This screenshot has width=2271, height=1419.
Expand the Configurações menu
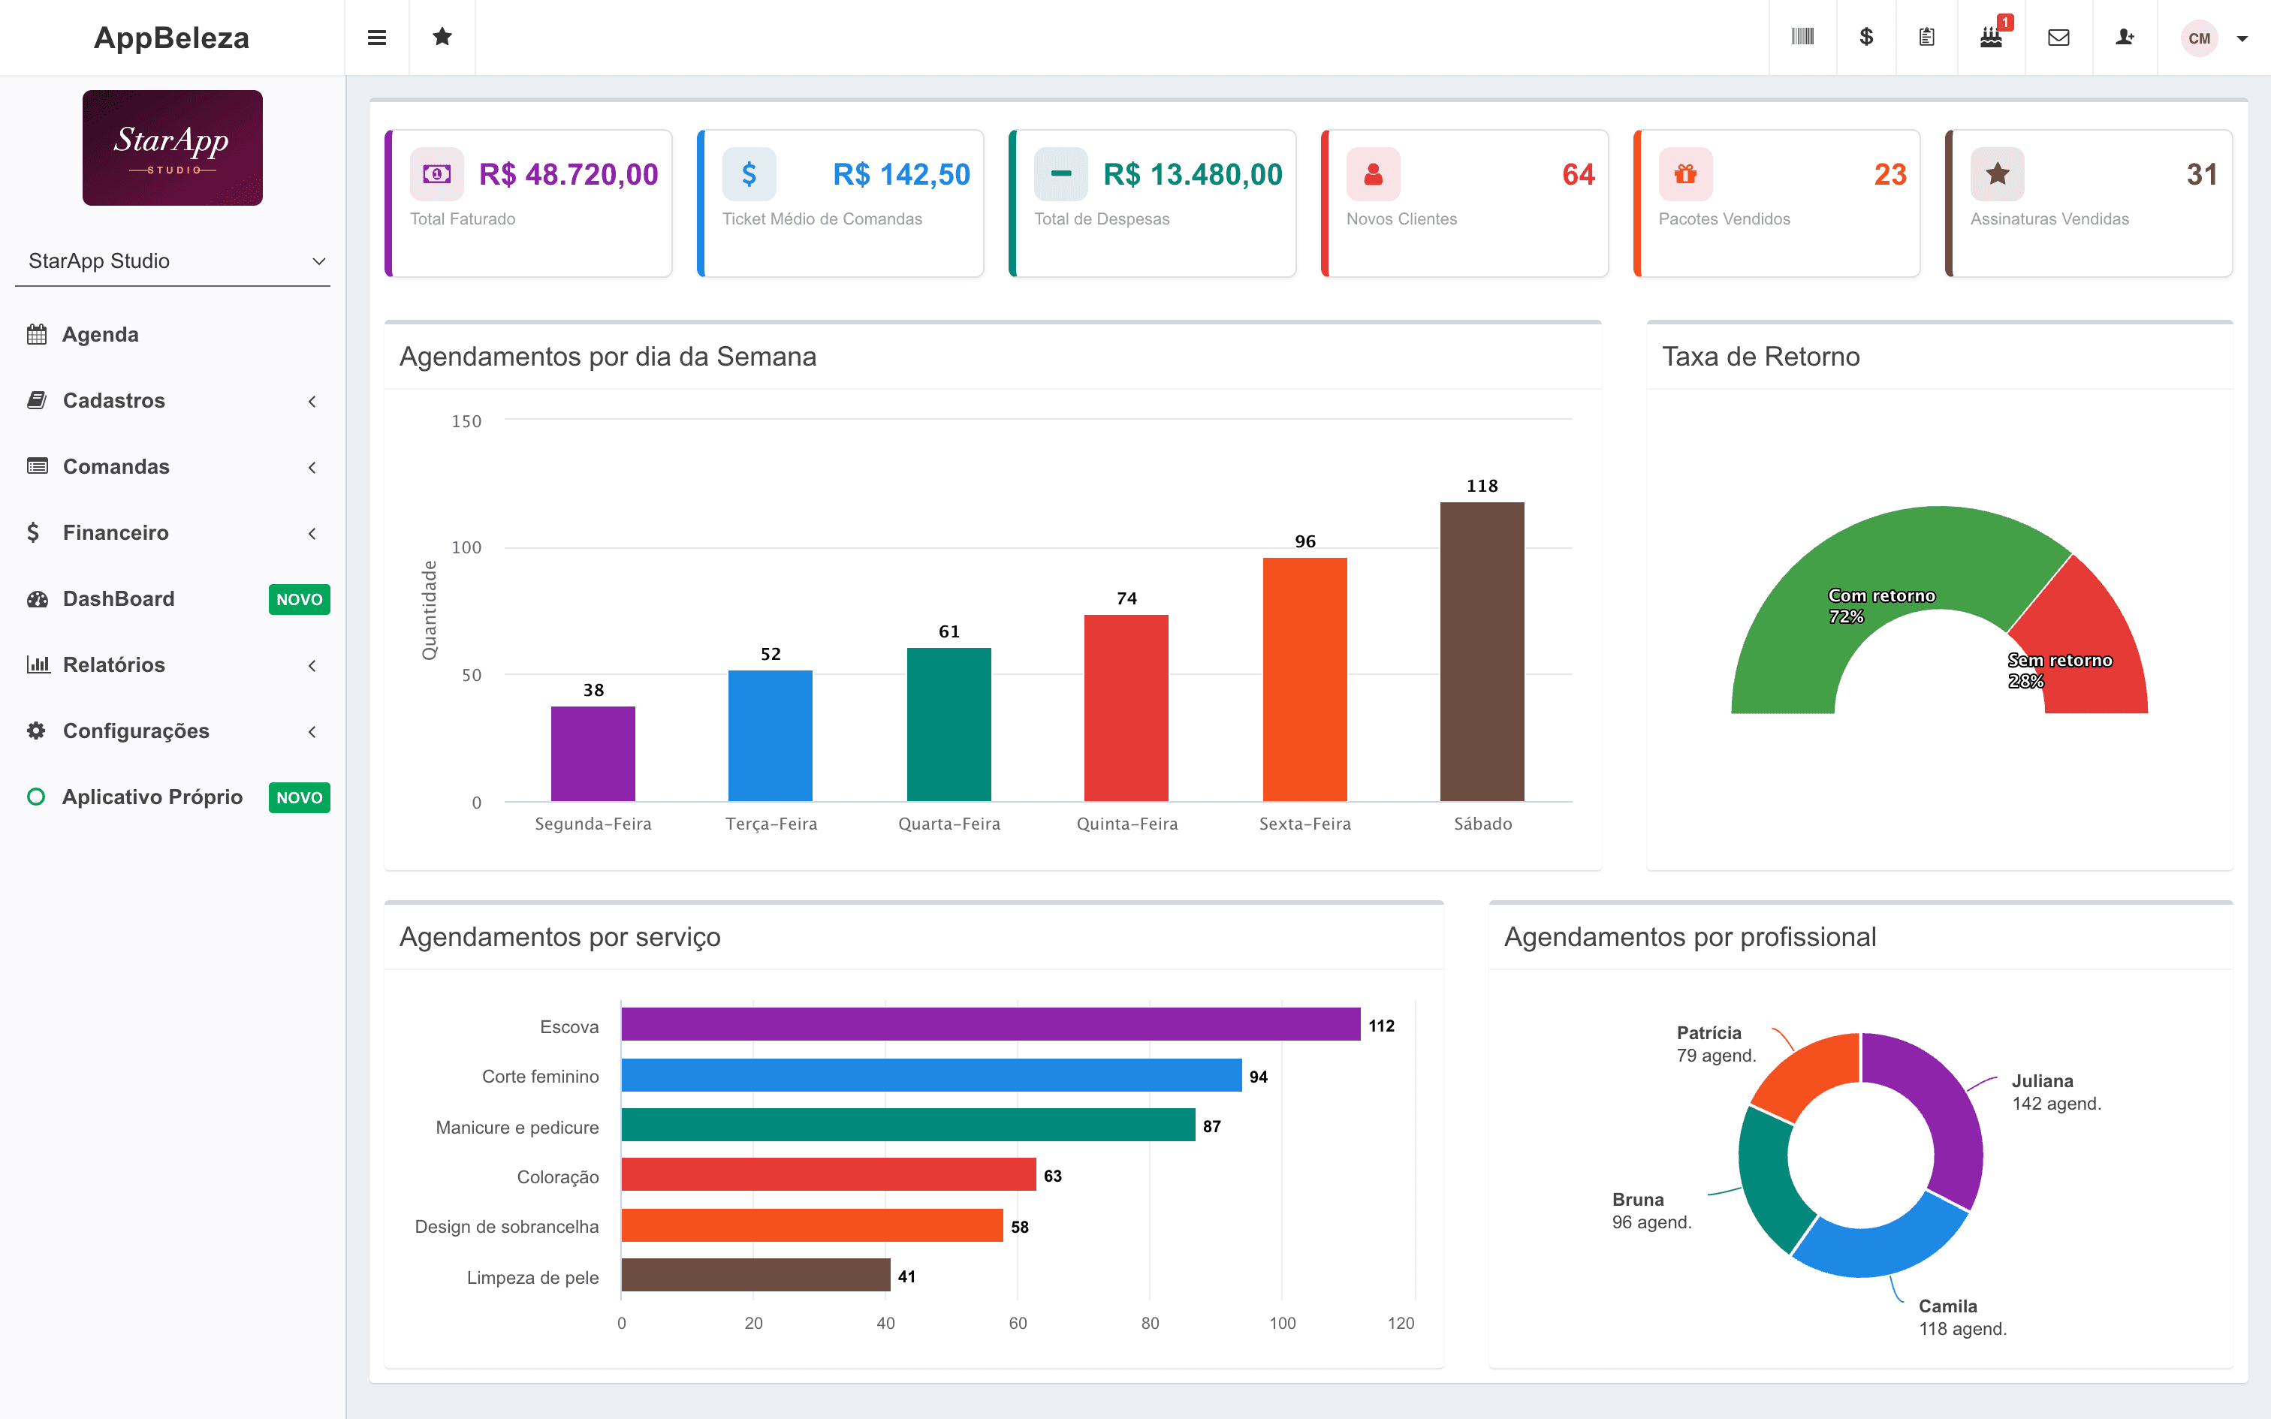(x=173, y=730)
